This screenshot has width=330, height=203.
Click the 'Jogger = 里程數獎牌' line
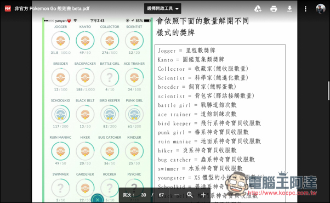[187, 50]
